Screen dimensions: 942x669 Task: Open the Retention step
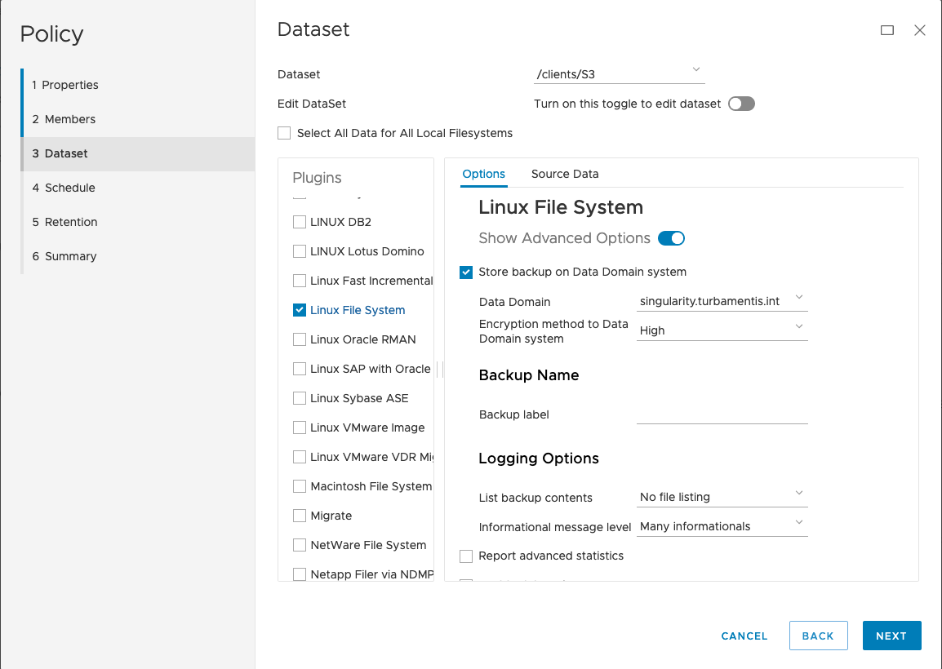tap(70, 222)
